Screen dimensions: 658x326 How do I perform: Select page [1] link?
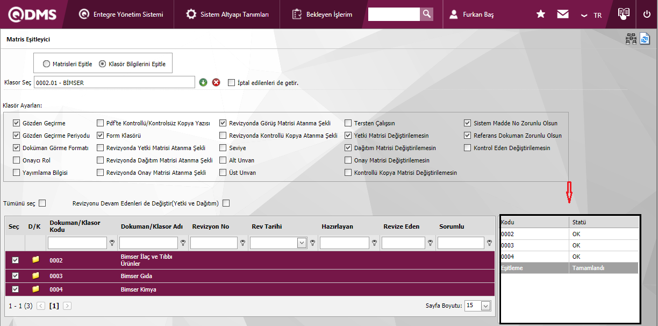[x=54, y=306]
